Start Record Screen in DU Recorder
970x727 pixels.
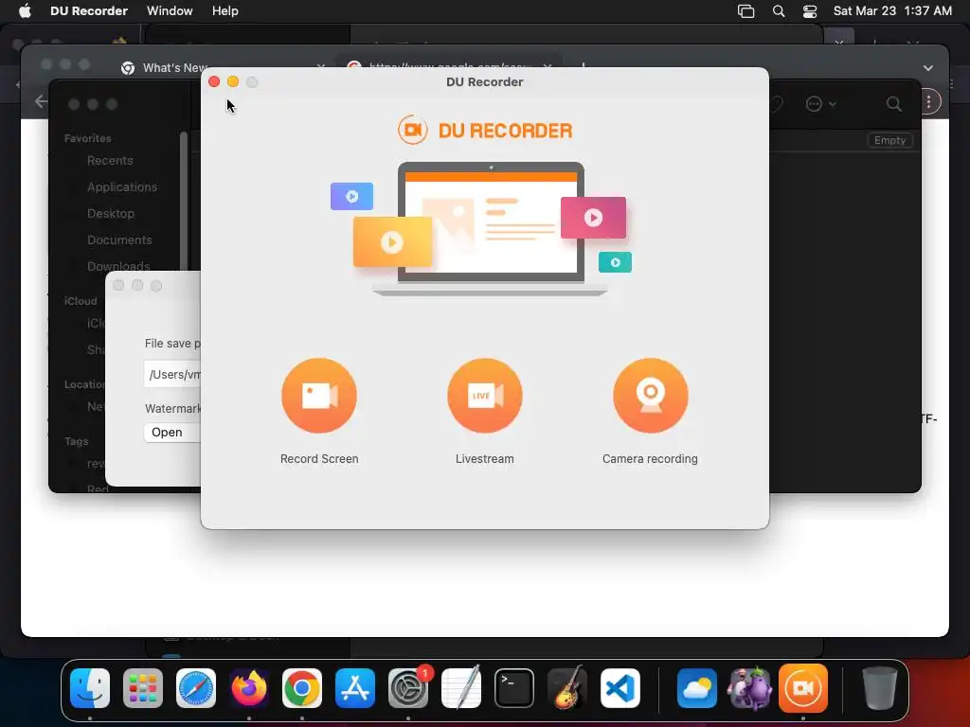pyautogui.click(x=319, y=396)
